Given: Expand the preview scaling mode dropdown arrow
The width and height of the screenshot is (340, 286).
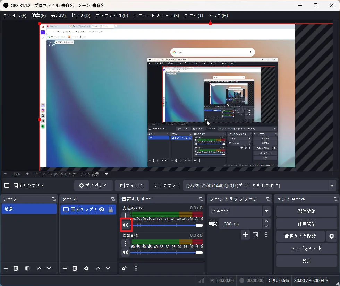Looking at the screenshot, I should click(106, 174).
